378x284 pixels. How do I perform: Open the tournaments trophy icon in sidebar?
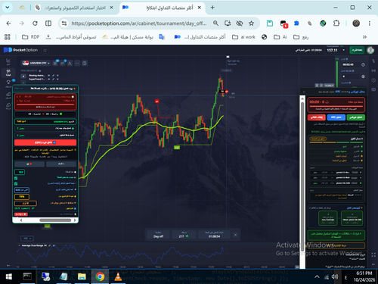pyautogui.click(x=8, y=83)
